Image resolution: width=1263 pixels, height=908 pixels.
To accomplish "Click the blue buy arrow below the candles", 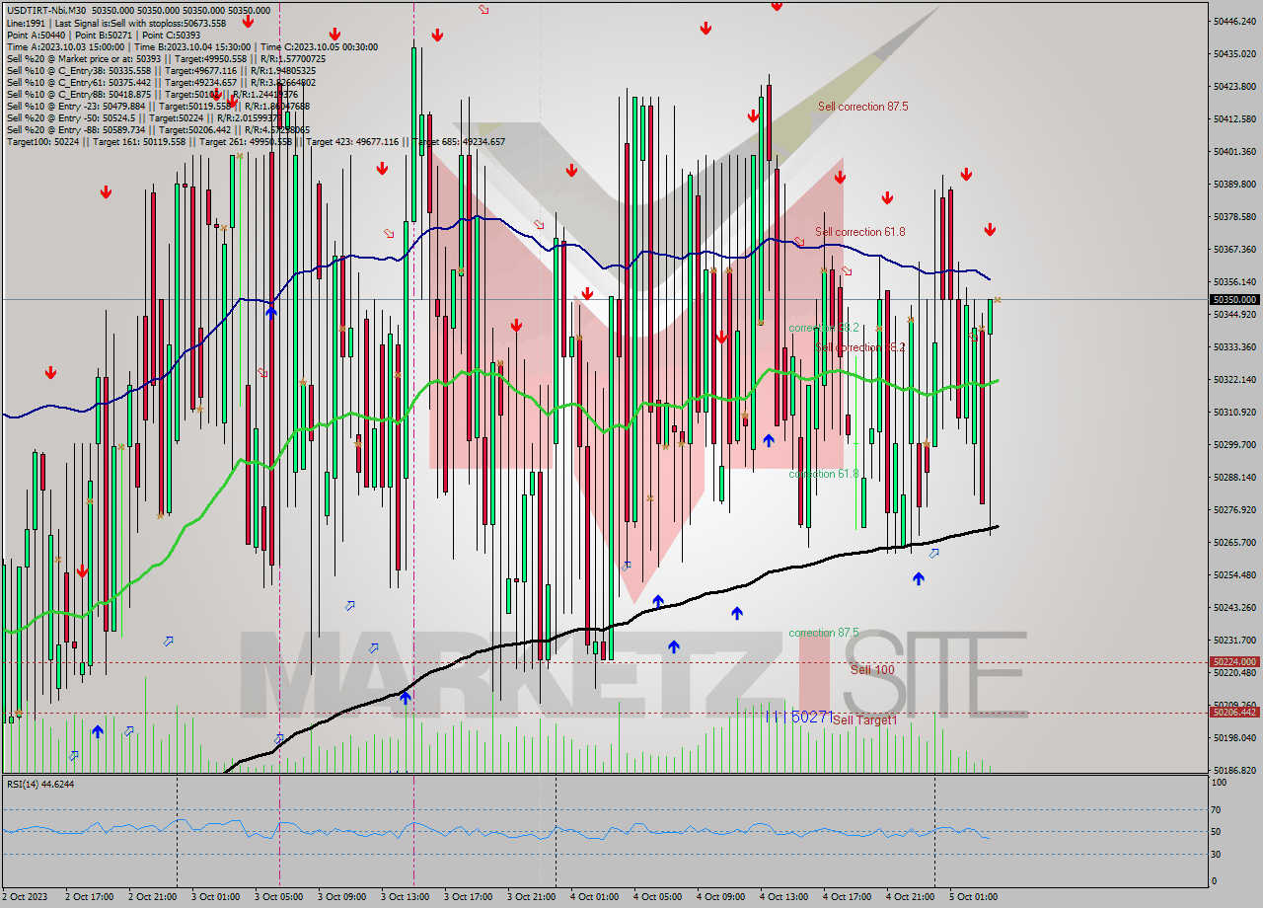I will click(x=737, y=614).
